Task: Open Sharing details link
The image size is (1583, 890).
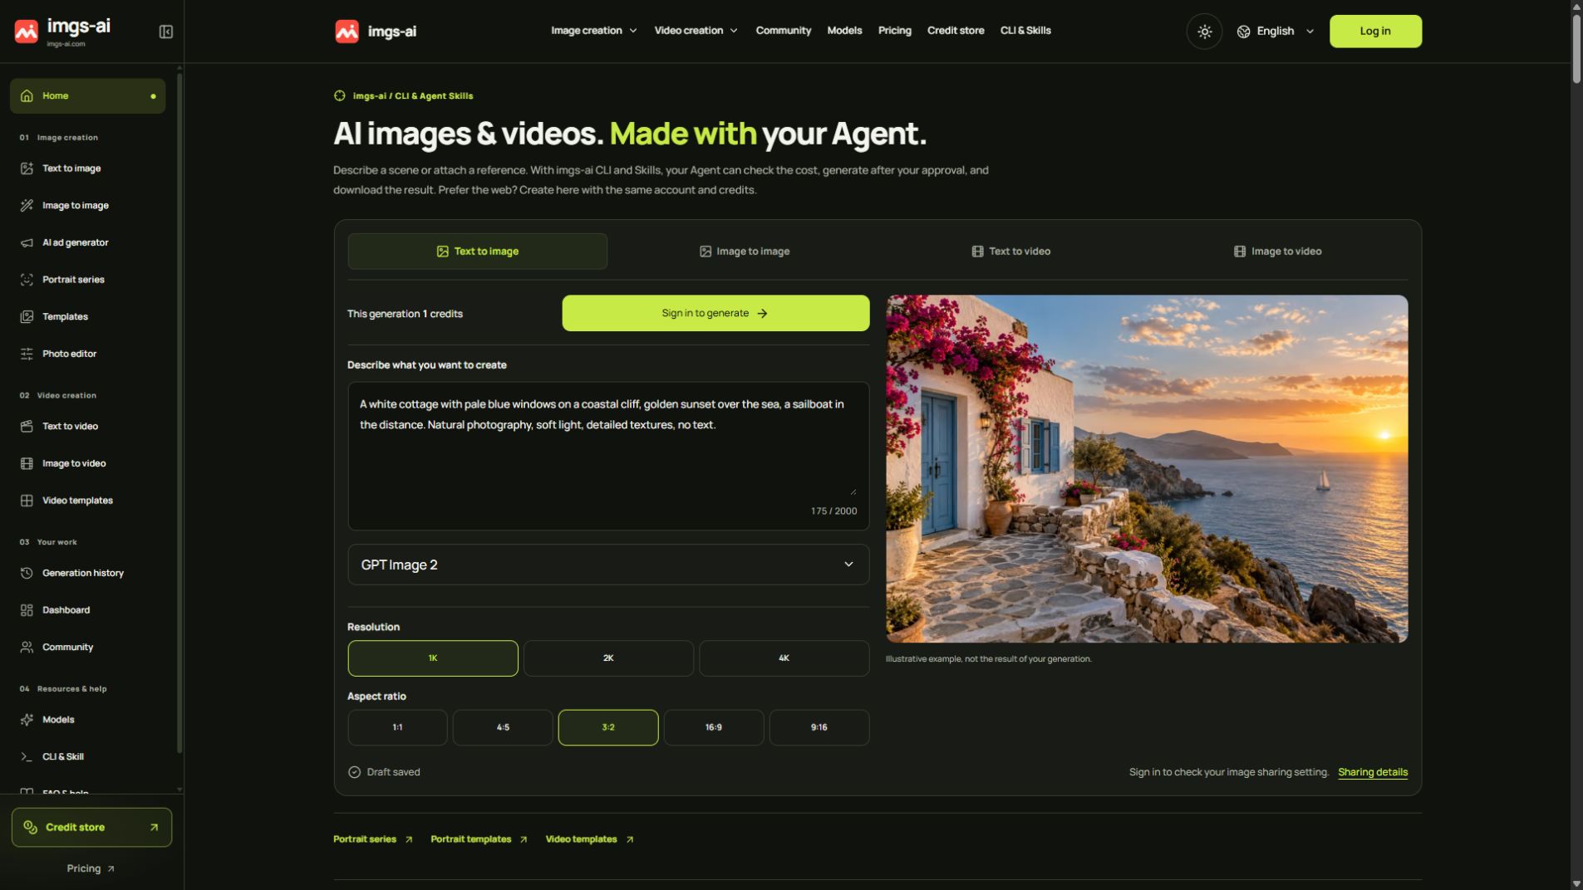Action: click(x=1373, y=772)
